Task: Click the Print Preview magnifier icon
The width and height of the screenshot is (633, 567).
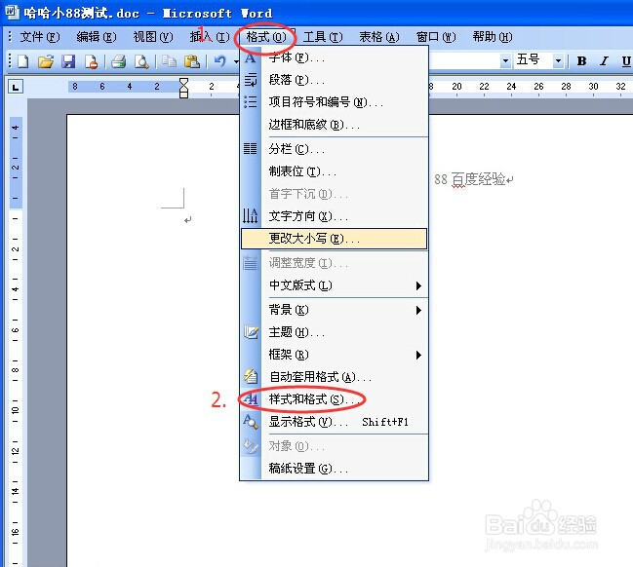Action: click(141, 61)
